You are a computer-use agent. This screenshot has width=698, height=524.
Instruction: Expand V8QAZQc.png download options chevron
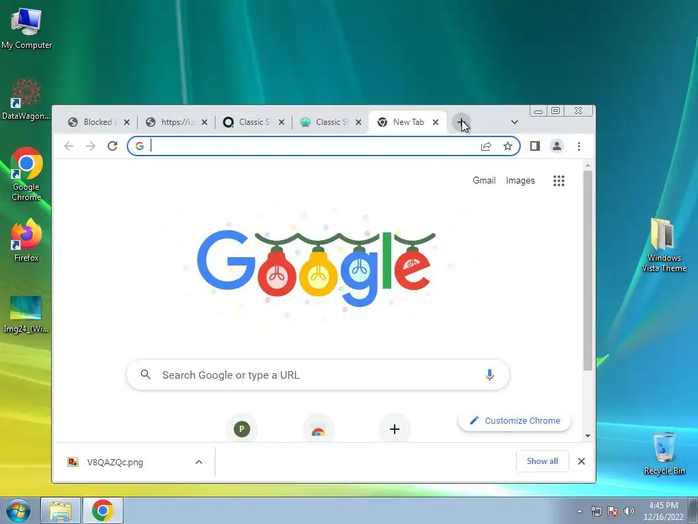pyautogui.click(x=199, y=462)
